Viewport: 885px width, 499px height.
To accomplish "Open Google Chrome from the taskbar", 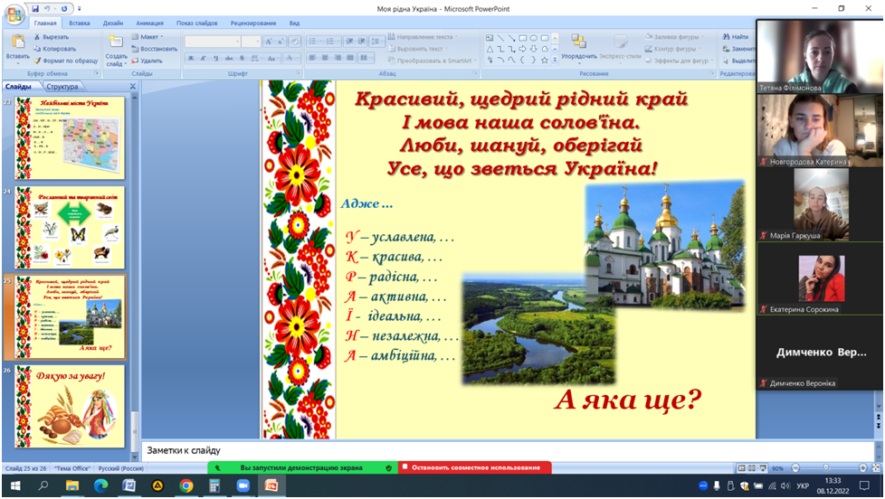I will coord(186,485).
